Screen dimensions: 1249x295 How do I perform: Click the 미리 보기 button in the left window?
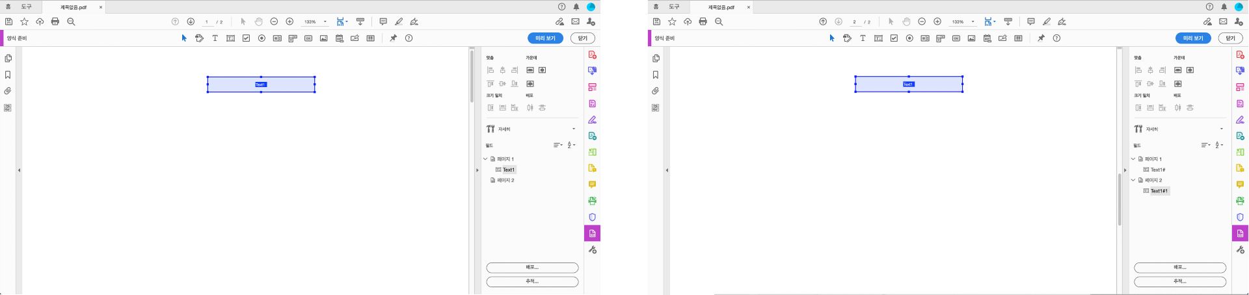click(x=545, y=38)
